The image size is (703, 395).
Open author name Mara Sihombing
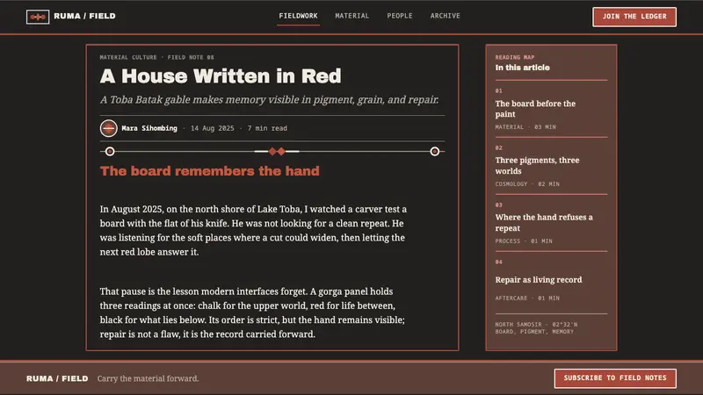point(149,128)
